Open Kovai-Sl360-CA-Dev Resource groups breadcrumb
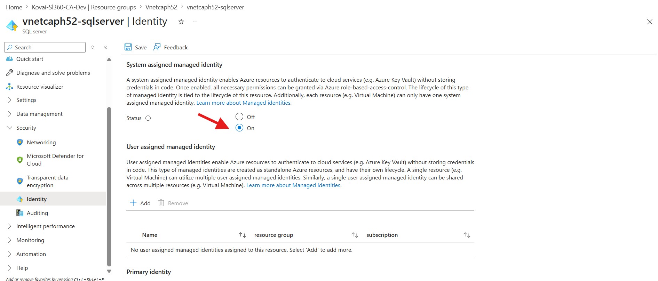 [84, 7]
